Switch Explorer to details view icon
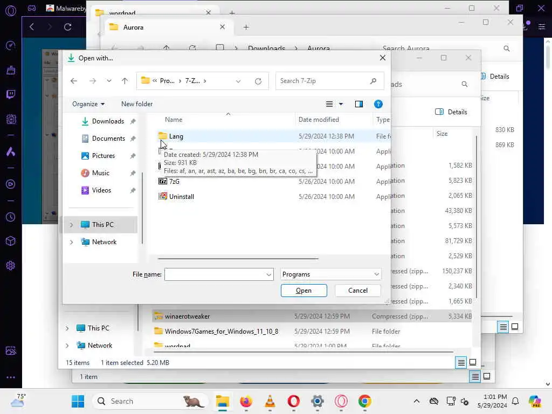 [461, 362]
